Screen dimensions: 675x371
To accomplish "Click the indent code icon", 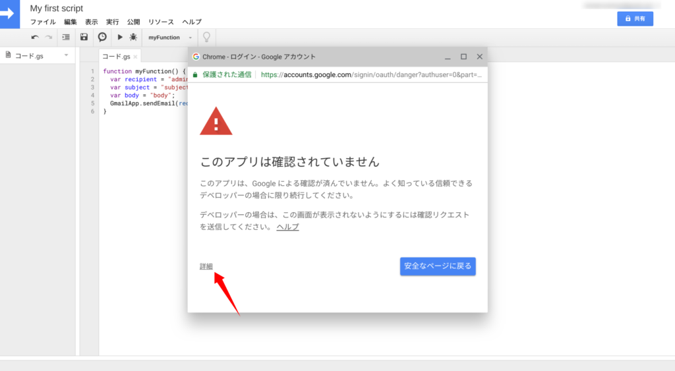I will 66,38.
